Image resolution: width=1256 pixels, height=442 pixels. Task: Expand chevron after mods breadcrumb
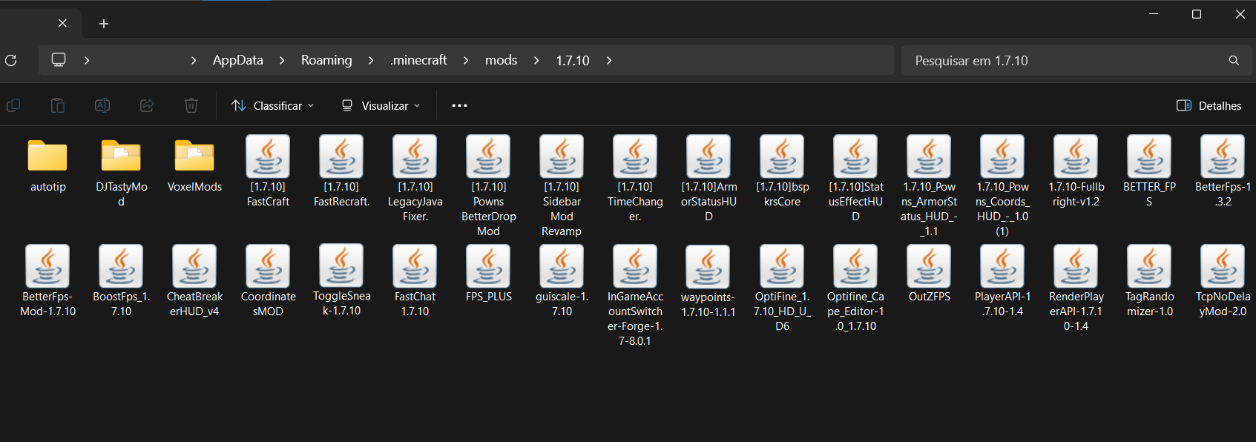click(536, 60)
